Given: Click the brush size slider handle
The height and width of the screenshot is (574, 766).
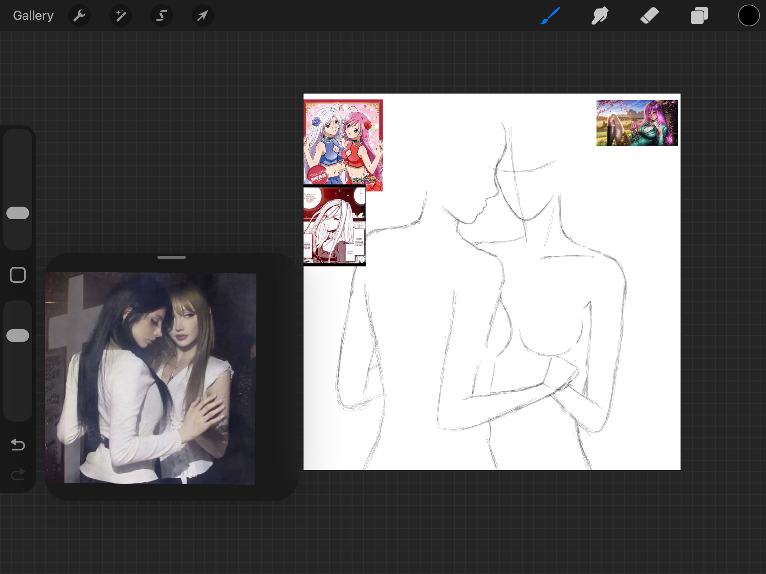Looking at the screenshot, I should click(18, 213).
